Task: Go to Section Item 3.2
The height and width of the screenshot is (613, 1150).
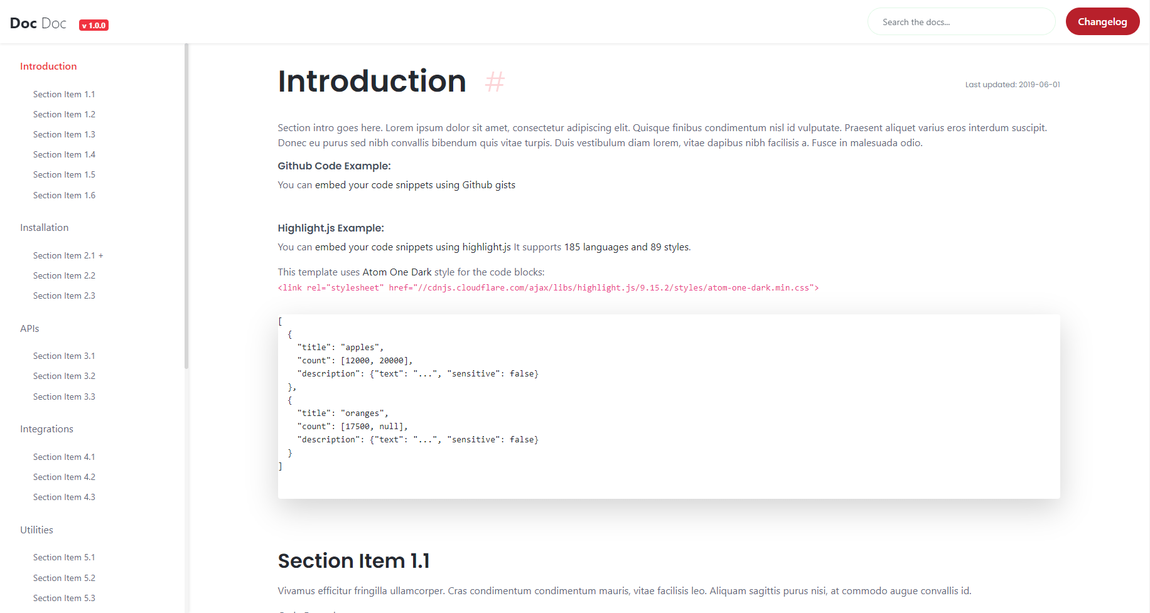Action: [x=64, y=376]
